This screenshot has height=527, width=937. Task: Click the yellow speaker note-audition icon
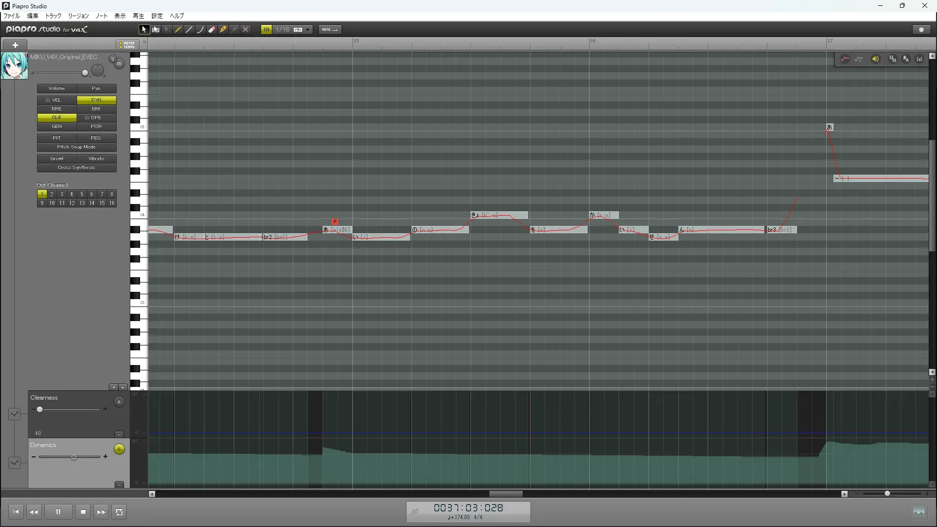(876, 59)
